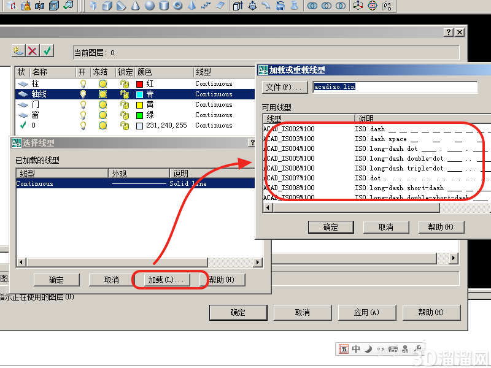Viewport: 491px width, 368px height.
Task: Select the cylinder solid tool in toolbar
Action: [x=164, y=6]
